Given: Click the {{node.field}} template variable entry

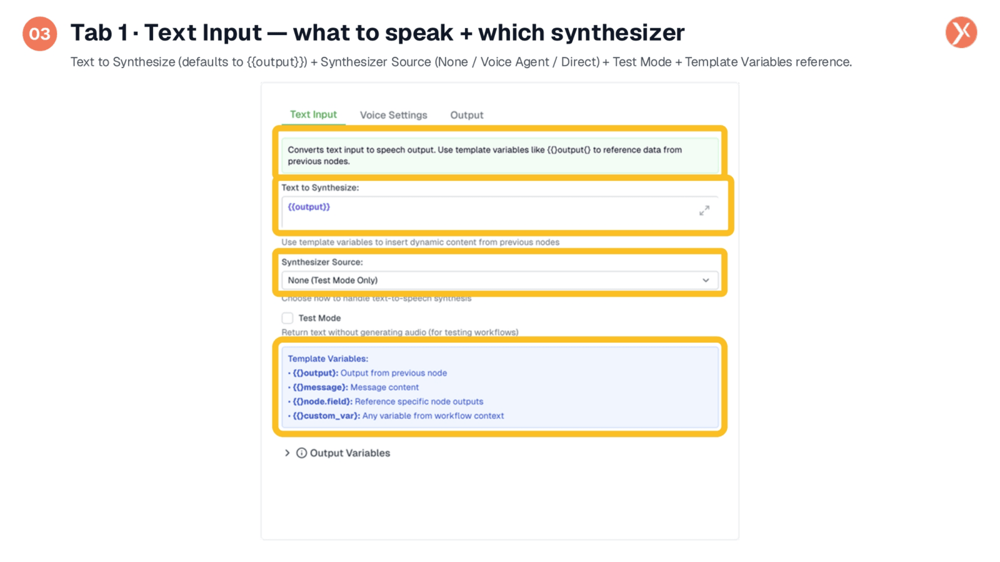Looking at the screenshot, I should [386, 402].
